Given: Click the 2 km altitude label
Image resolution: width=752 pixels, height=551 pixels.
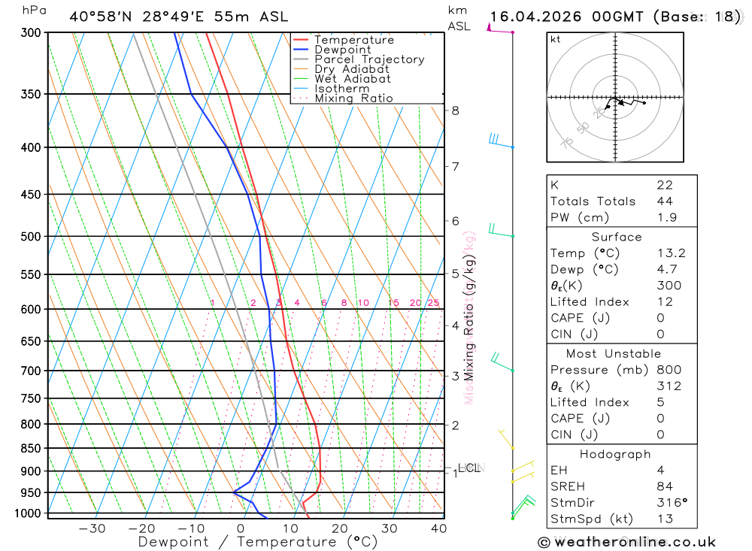Looking at the screenshot, I should click(455, 425).
